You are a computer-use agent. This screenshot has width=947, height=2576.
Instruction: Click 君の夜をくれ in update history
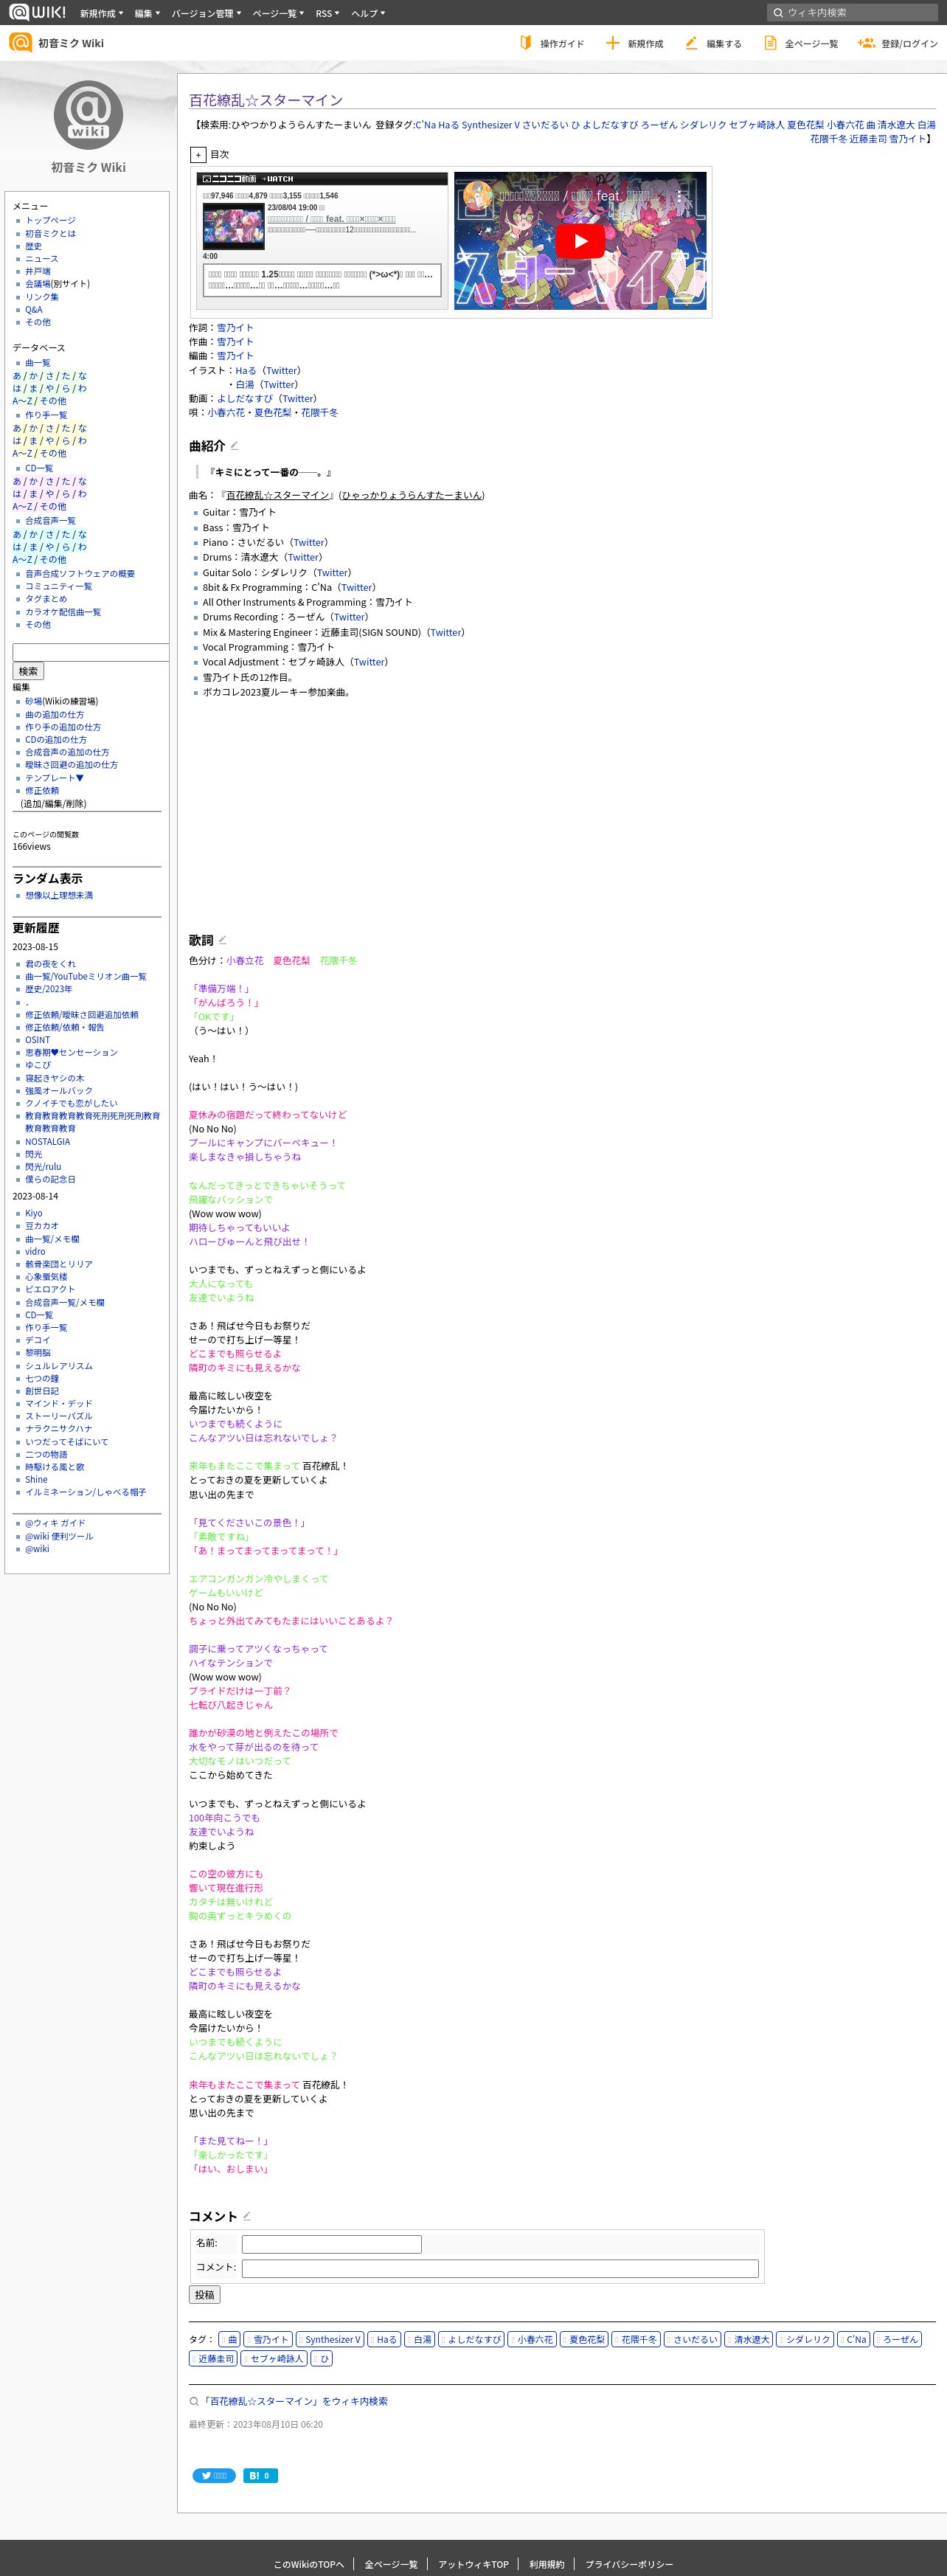(50, 964)
